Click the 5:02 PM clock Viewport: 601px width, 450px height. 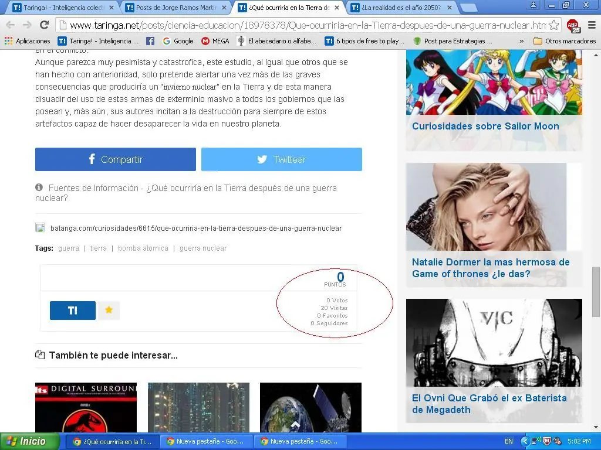tap(579, 442)
